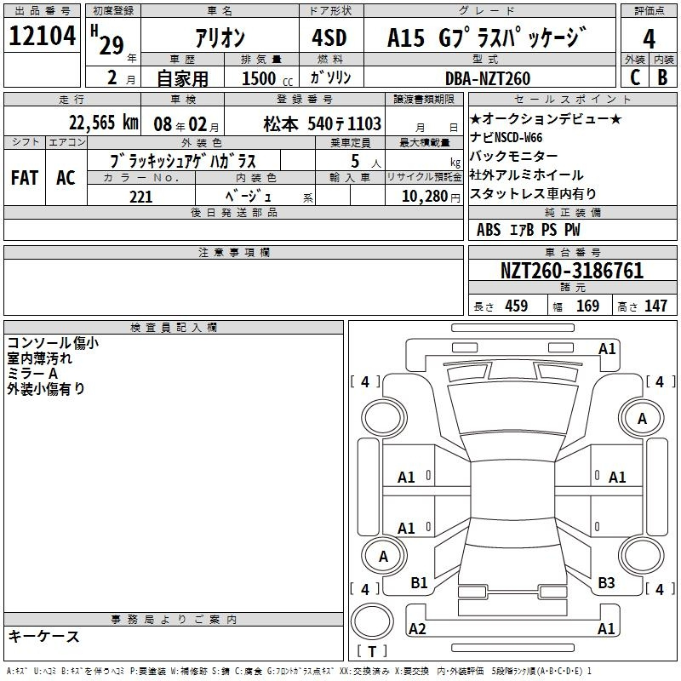Select chassis number NZT260-3186761
The height and width of the screenshot is (681, 681).
(571, 272)
